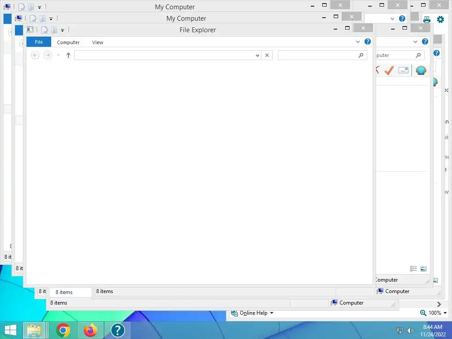Screen dimensions: 452x339
Task: Click the Print icon in the Help window
Action: click(427, 19)
